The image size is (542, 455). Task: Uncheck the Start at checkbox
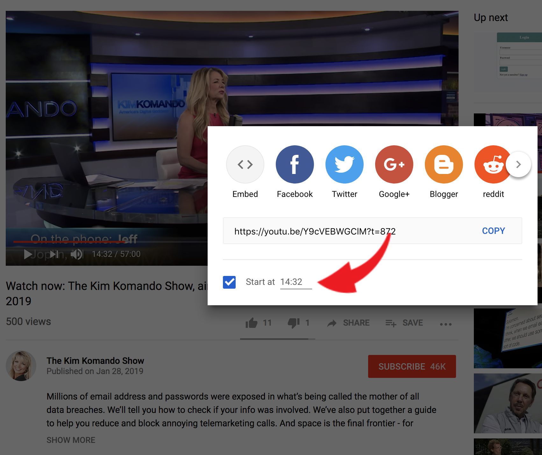point(229,282)
